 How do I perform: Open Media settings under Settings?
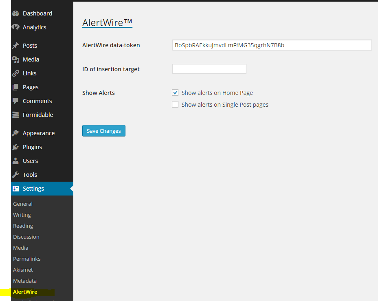[x=21, y=248]
